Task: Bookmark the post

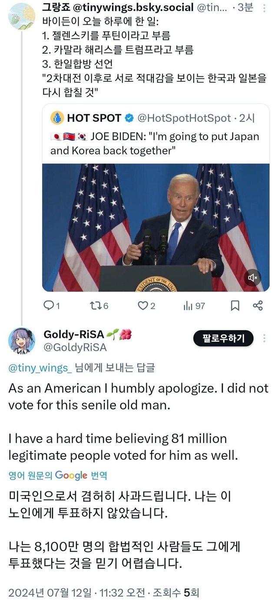Action: pyautogui.click(x=235, y=306)
